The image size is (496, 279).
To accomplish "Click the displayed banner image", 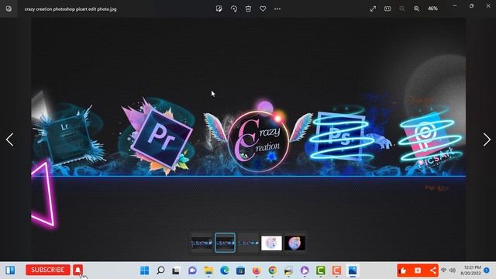I will click(248, 139).
